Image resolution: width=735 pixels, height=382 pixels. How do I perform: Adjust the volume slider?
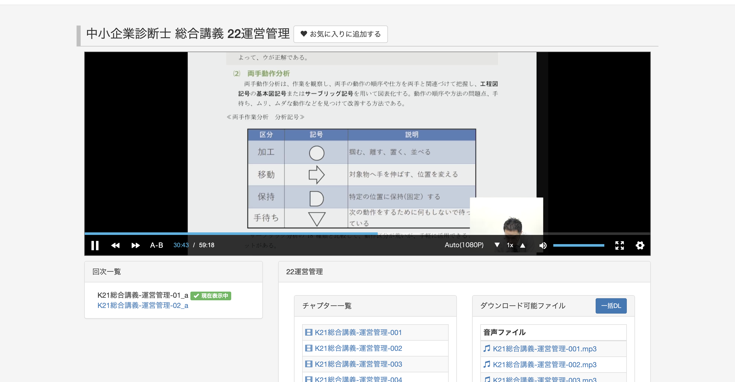coord(578,245)
